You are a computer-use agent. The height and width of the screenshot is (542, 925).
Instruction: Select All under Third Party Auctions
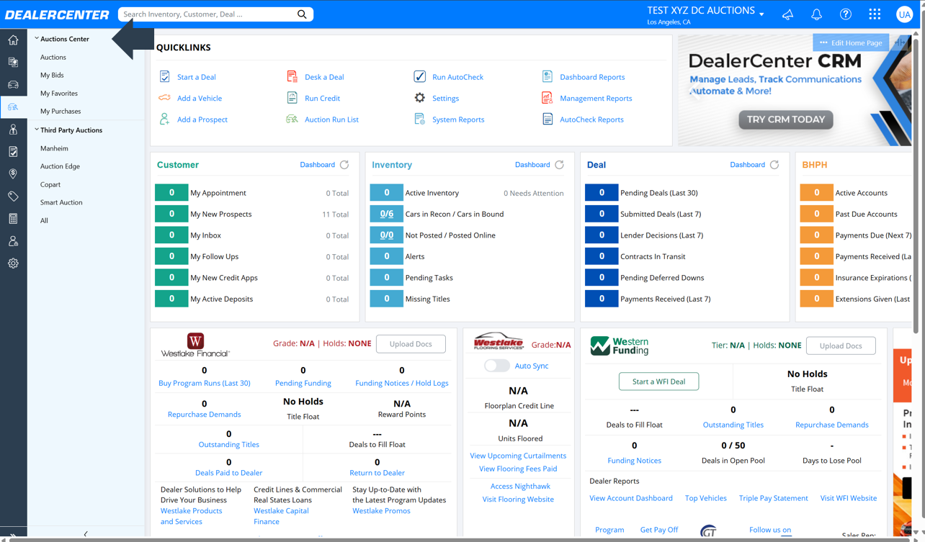point(44,221)
